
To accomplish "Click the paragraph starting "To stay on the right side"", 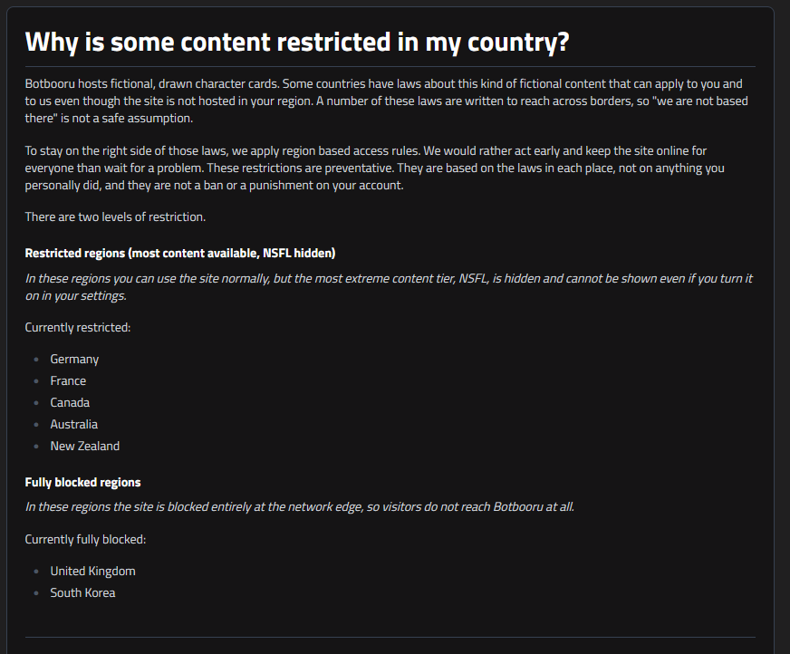I will [x=375, y=168].
